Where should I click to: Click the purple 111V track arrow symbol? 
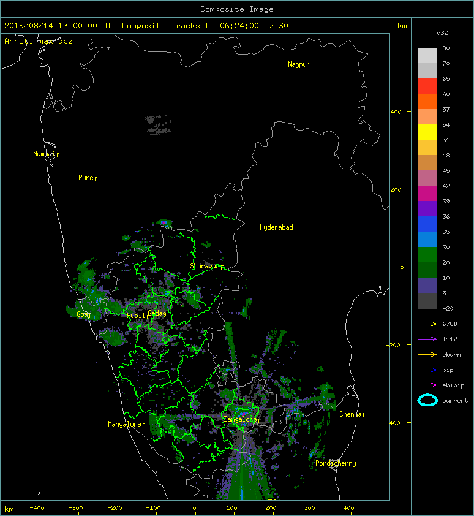pyautogui.click(x=427, y=340)
